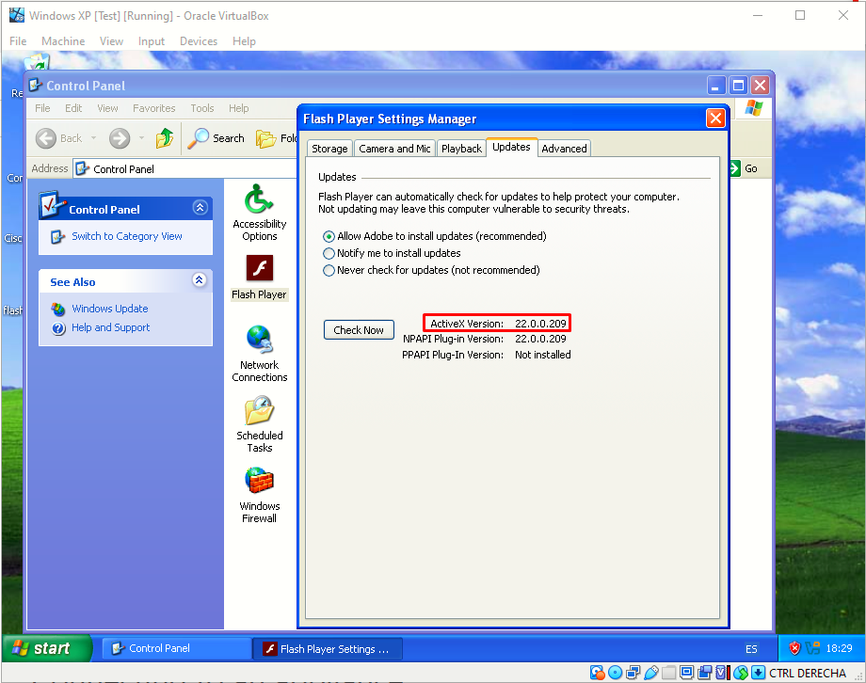Screen dimensions: 866x683
Task: Click the 18:29 taskbar clock
Action: (839, 648)
